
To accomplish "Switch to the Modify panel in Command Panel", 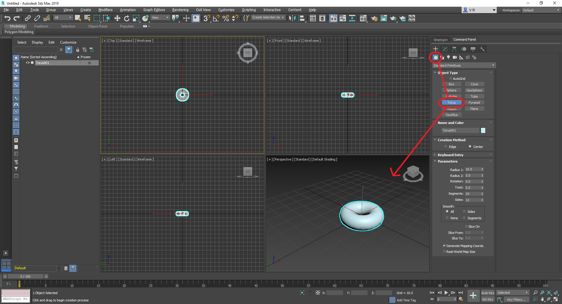I will tap(445, 49).
